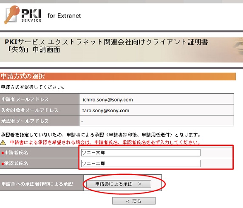243x208 pixels.
Task: Click the 承認者氏名 input field
Action: click(x=141, y=163)
